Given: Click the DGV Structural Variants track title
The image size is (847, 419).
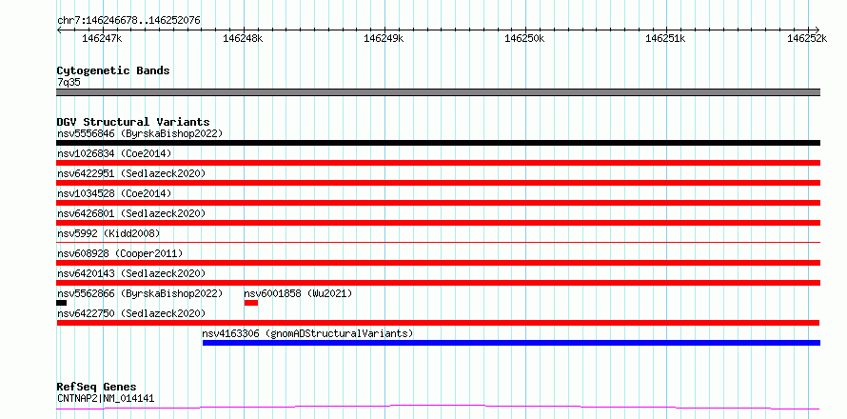Looking at the screenshot, I should tap(133, 122).
